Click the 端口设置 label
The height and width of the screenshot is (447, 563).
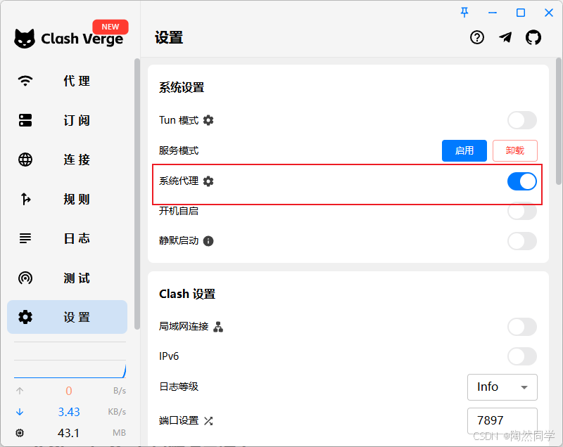pos(179,420)
